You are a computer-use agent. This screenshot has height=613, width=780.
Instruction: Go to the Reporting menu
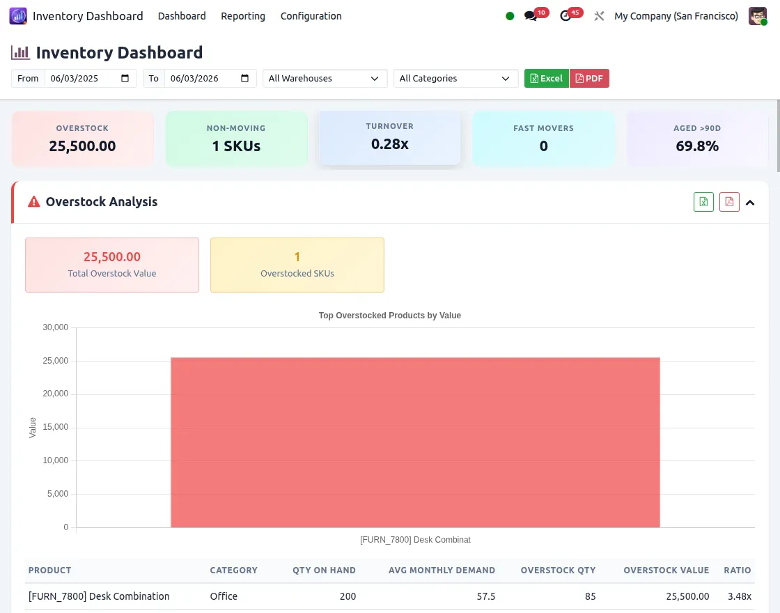(242, 15)
